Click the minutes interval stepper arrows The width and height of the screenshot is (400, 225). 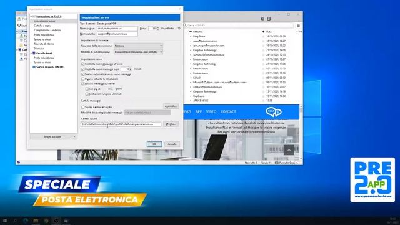tap(131, 69)
